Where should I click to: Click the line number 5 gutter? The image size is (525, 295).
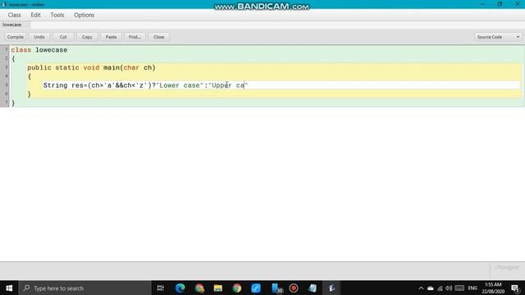(5, 85)
